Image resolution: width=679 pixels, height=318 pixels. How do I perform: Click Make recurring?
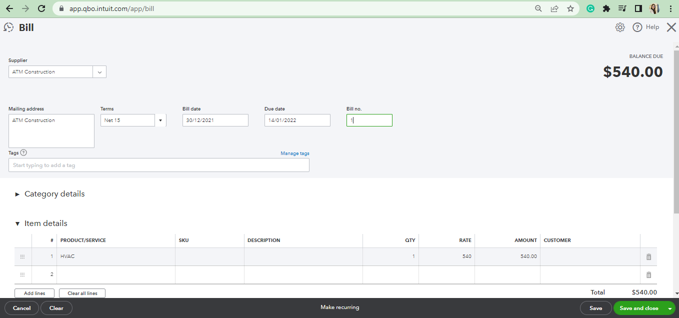pos(340,307)
